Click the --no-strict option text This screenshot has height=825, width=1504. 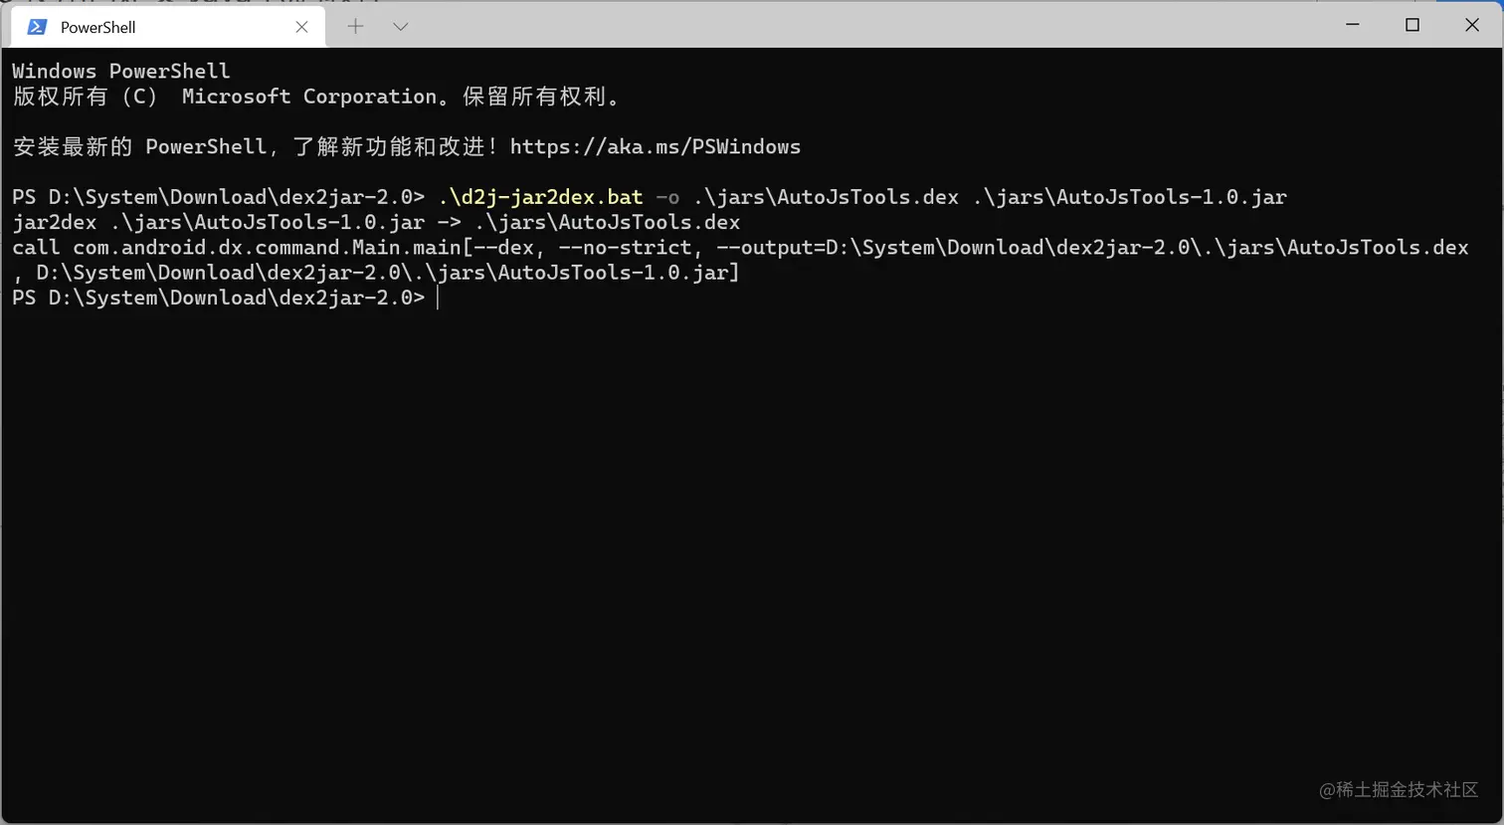(625, 247)
